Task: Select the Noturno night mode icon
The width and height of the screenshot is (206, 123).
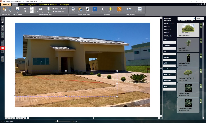Action: point(103,9)
